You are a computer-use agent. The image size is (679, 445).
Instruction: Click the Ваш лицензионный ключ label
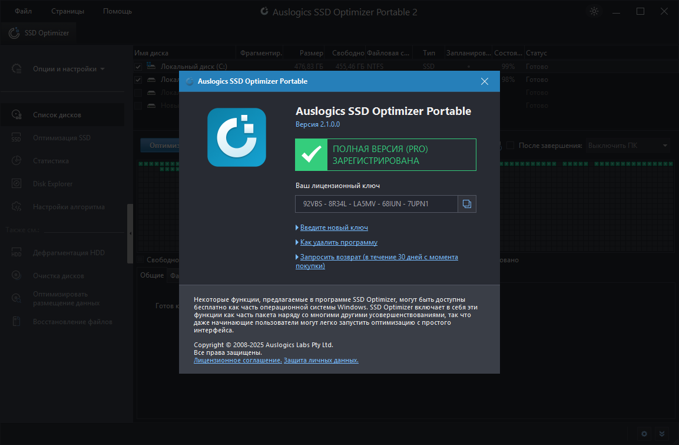click(x=338, y=186)
